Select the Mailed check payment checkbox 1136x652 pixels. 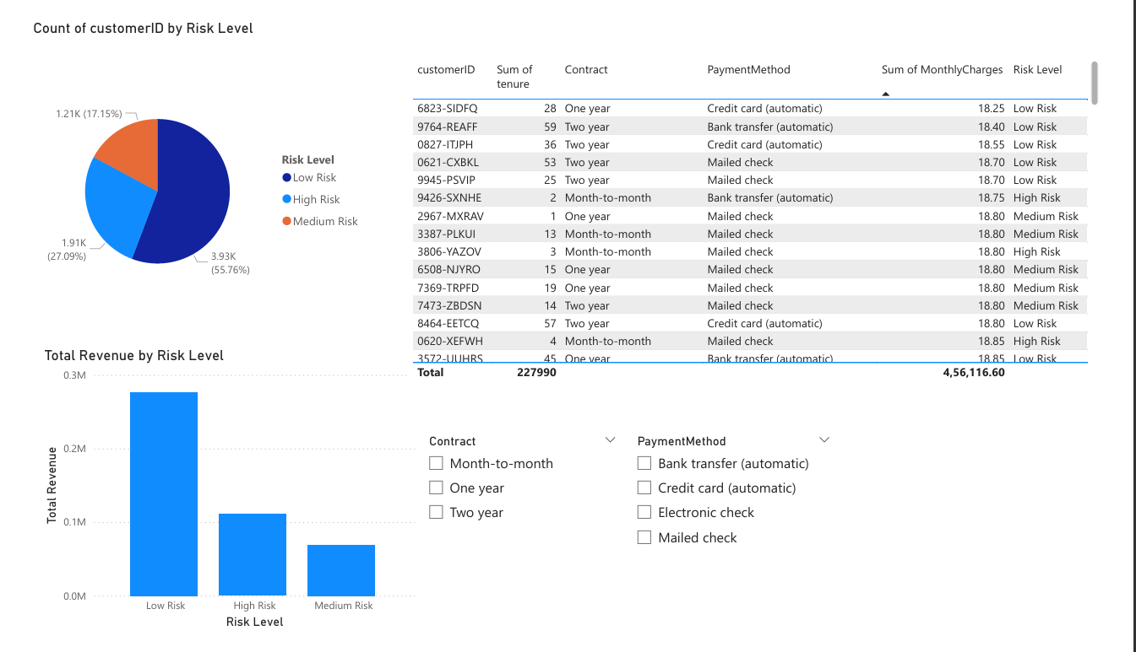(x=644, y=537)
